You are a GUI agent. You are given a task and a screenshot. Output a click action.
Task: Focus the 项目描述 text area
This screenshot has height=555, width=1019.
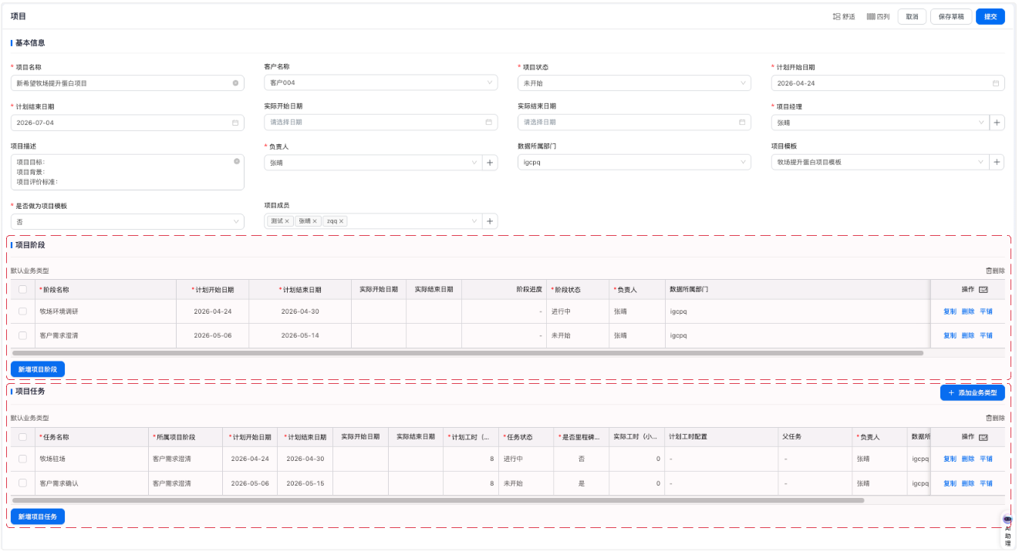[x=127, y=172]
